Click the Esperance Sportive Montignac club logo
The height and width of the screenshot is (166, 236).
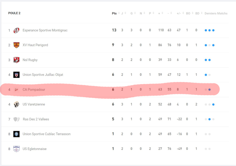tap(17, 30)
